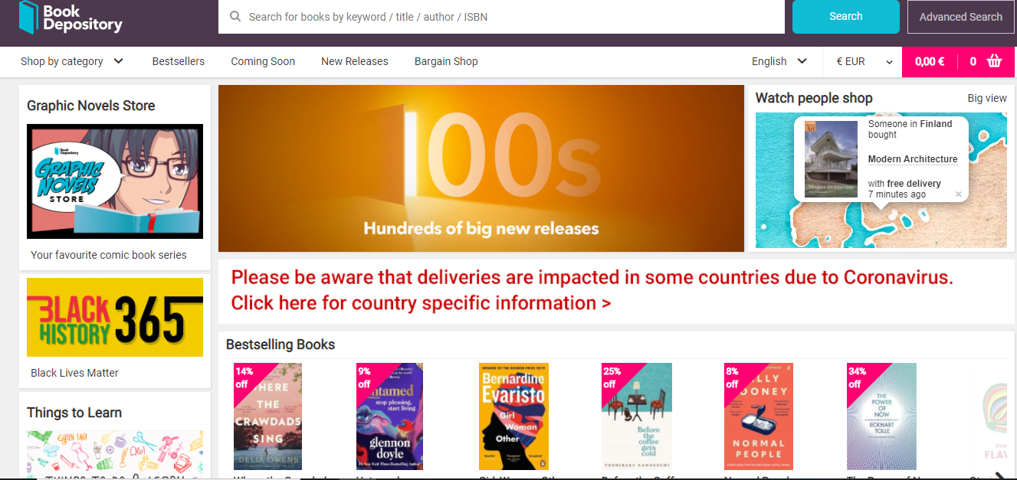The width and height of the screenshot is (1017, 480).
Task: Click the Hundreds of big new releases banner
Action: pyautogui.click(x=481, y=168)
